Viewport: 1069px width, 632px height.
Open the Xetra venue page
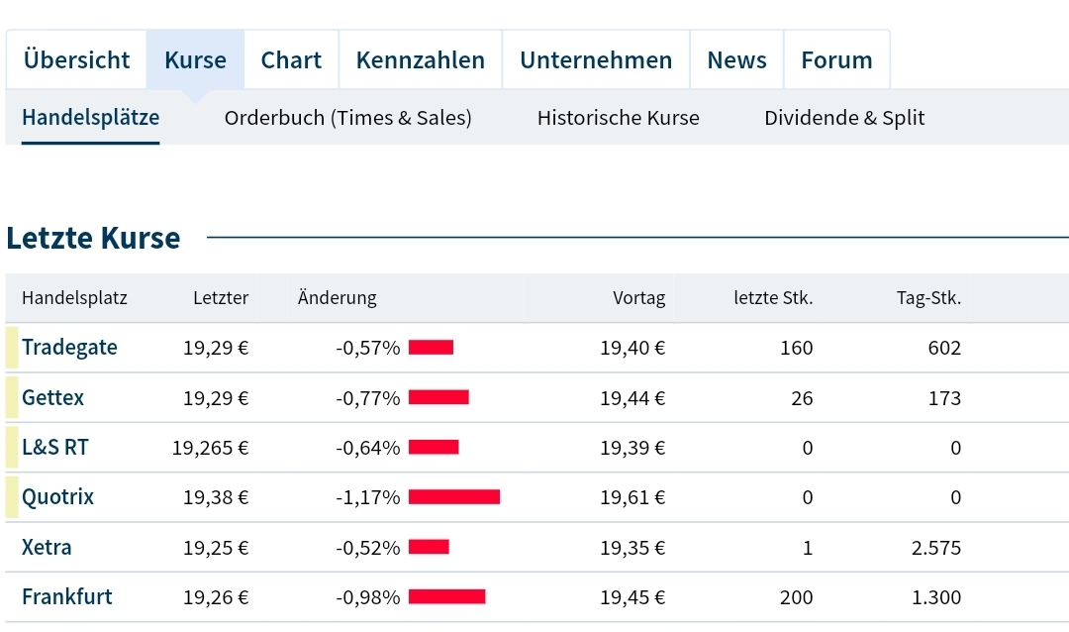coord(46,547)
